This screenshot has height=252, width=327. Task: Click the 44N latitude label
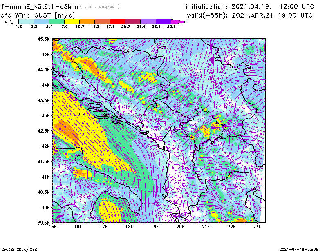46,85
